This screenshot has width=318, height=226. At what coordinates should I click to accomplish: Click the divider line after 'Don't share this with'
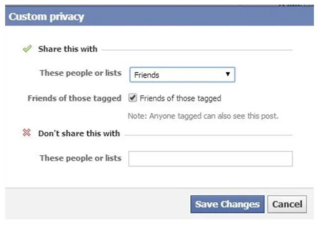208,134
